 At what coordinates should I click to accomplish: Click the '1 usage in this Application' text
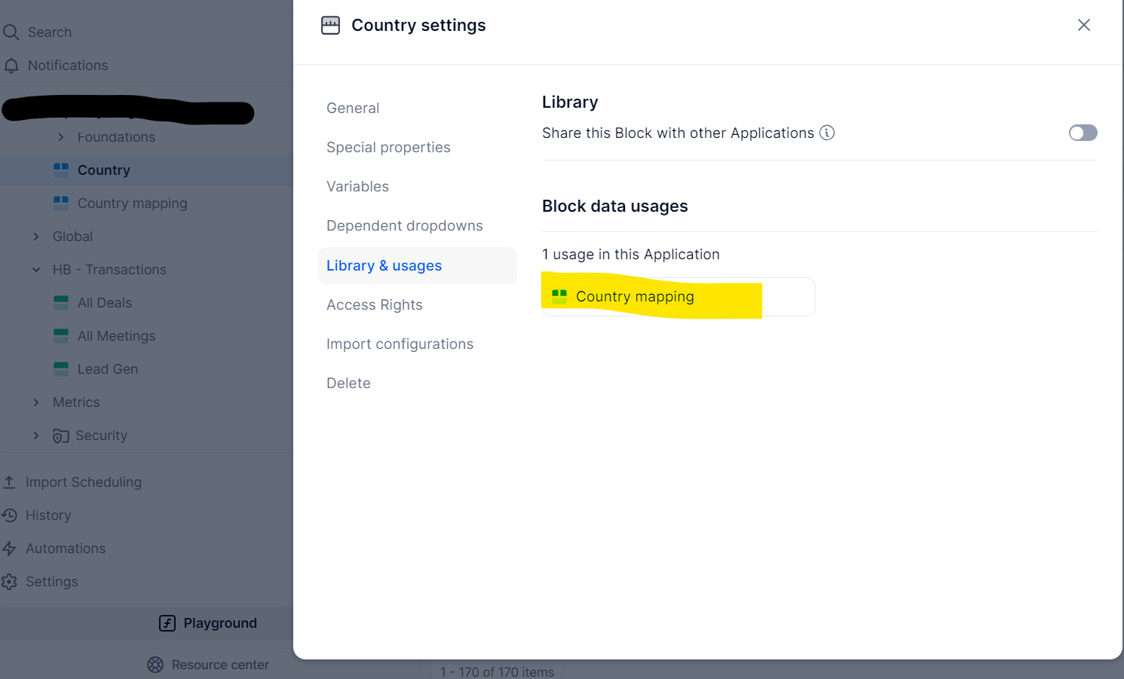point(631,255)
